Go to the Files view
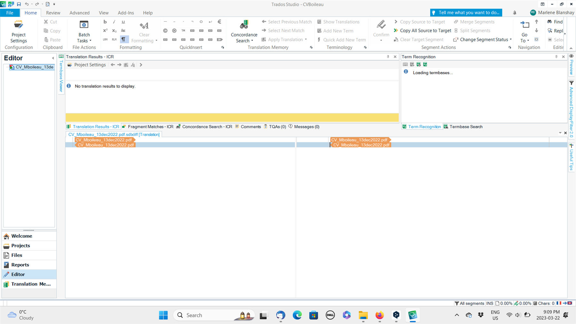 tap(29, 255)
